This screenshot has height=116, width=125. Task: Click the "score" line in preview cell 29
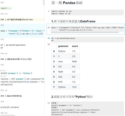click(76, 30)
